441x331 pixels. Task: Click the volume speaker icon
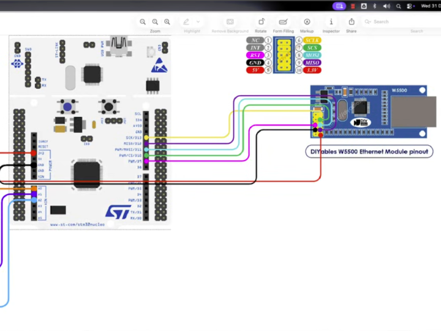point(386,6)
